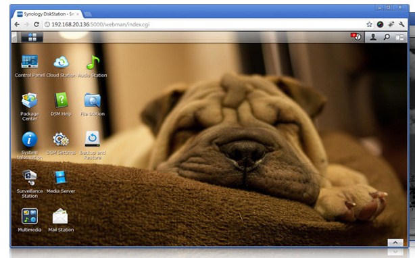Open Mail Station envelope icon
This screenshot has width=415, height=258.
click(x=60, y=216)
